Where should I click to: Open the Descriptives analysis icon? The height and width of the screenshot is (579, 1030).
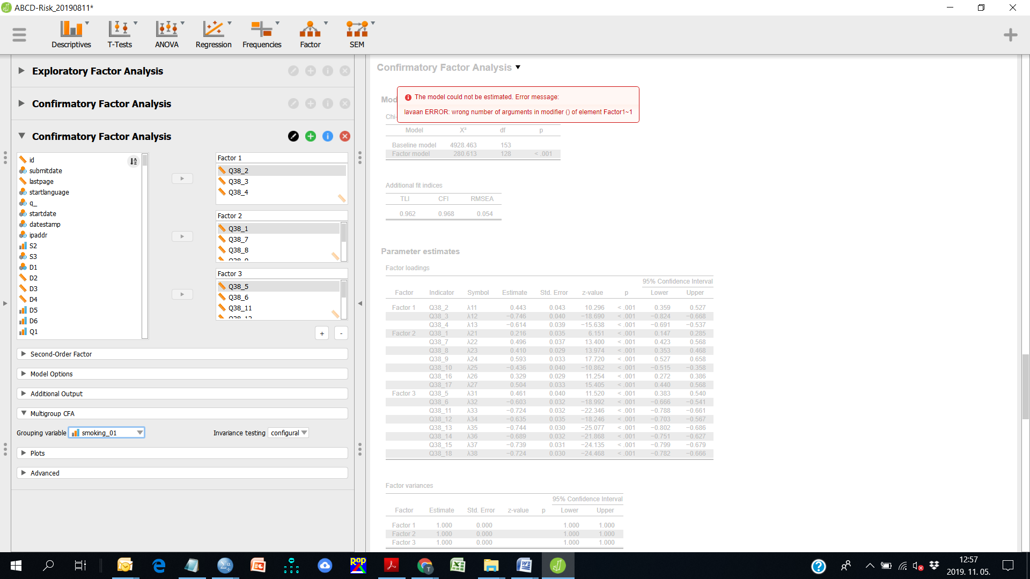71,34
